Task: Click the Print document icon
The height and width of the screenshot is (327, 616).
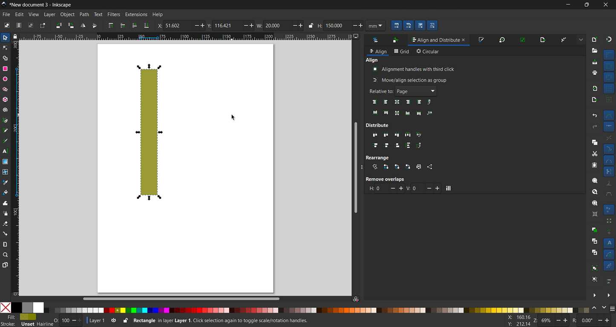Action: [x=595, y=73]
